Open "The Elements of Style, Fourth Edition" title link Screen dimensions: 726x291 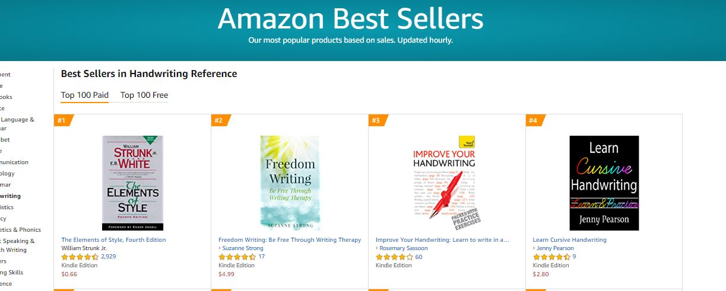click(x=114, y=240)
